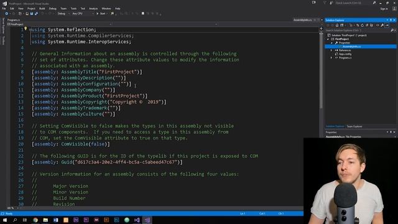This screenshot has width=398, height=224.
Task: Collapse the FirstProject project node
Action: click(x=328, y=39)
